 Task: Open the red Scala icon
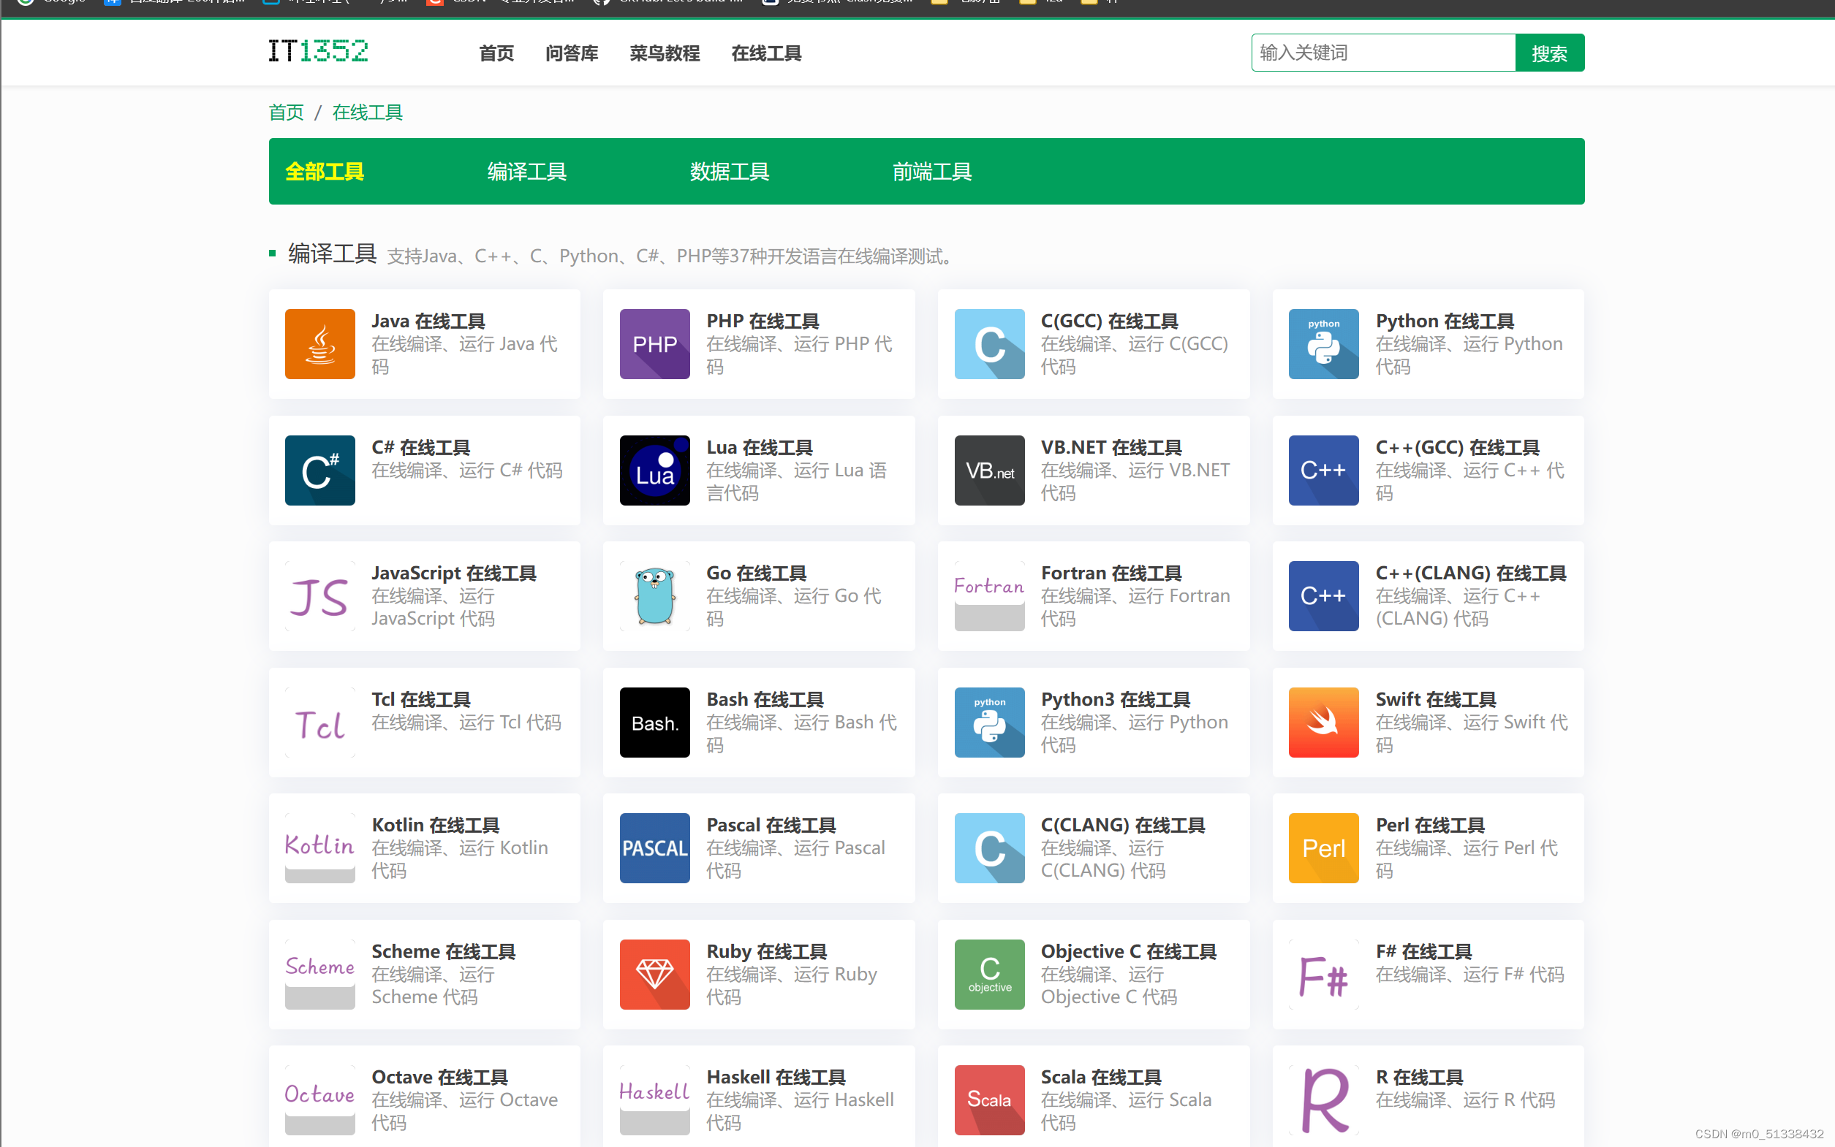click(989, 1101)
